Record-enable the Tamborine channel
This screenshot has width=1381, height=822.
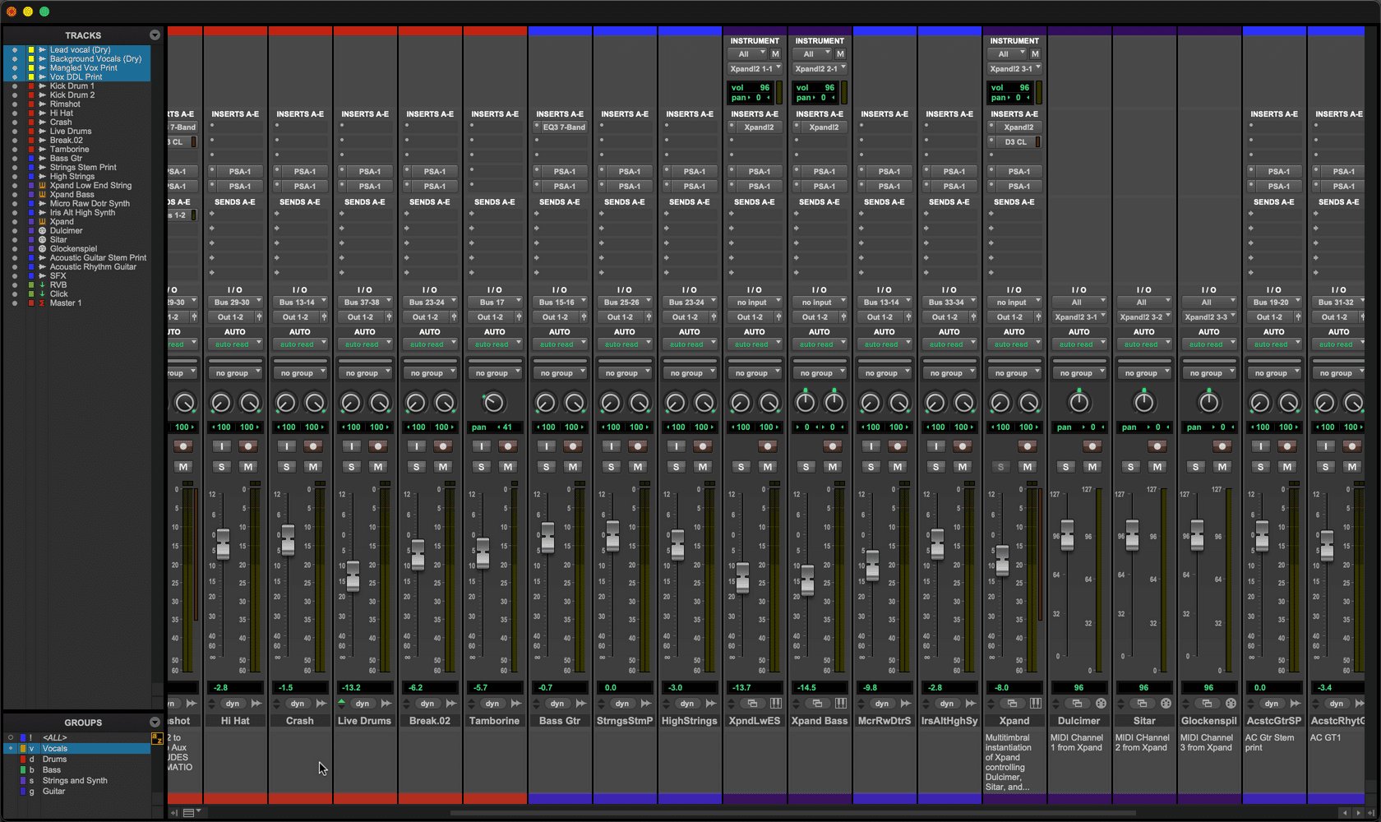(508, 446)
